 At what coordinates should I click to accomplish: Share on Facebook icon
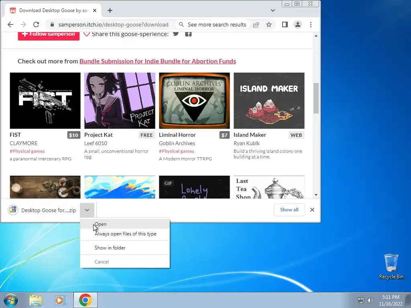point(188,34)
